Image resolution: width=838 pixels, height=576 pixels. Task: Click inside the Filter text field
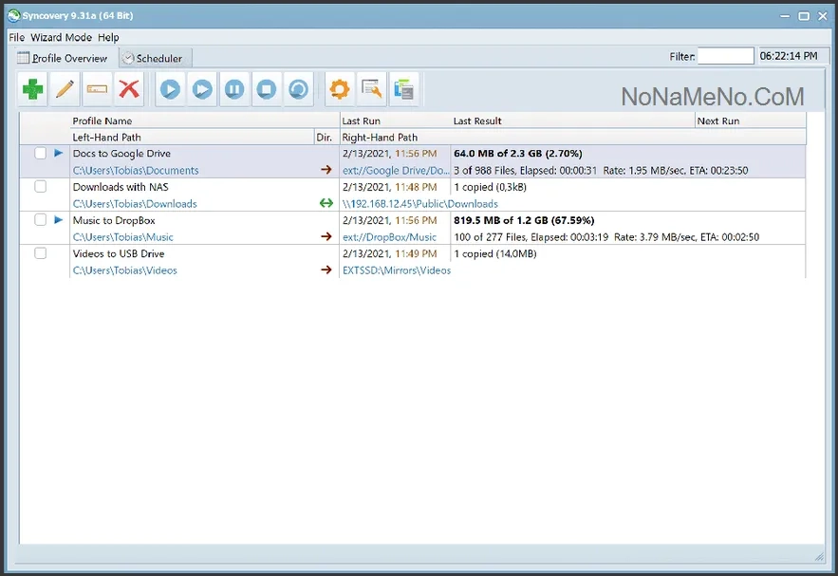tap(726, 56)
